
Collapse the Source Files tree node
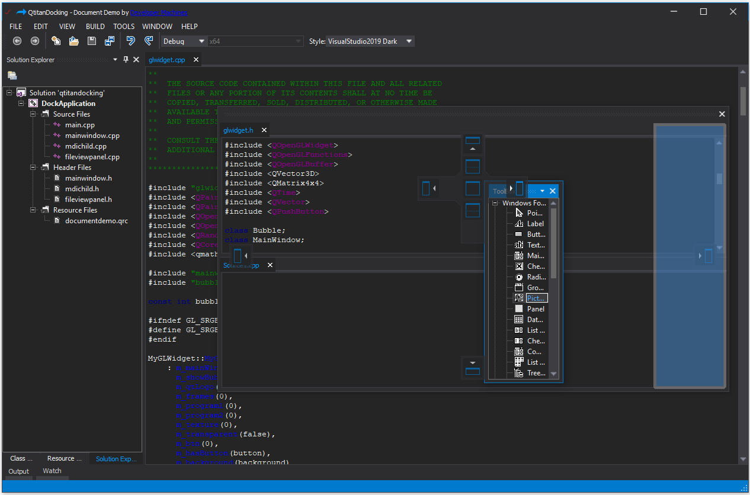(34, 114)
